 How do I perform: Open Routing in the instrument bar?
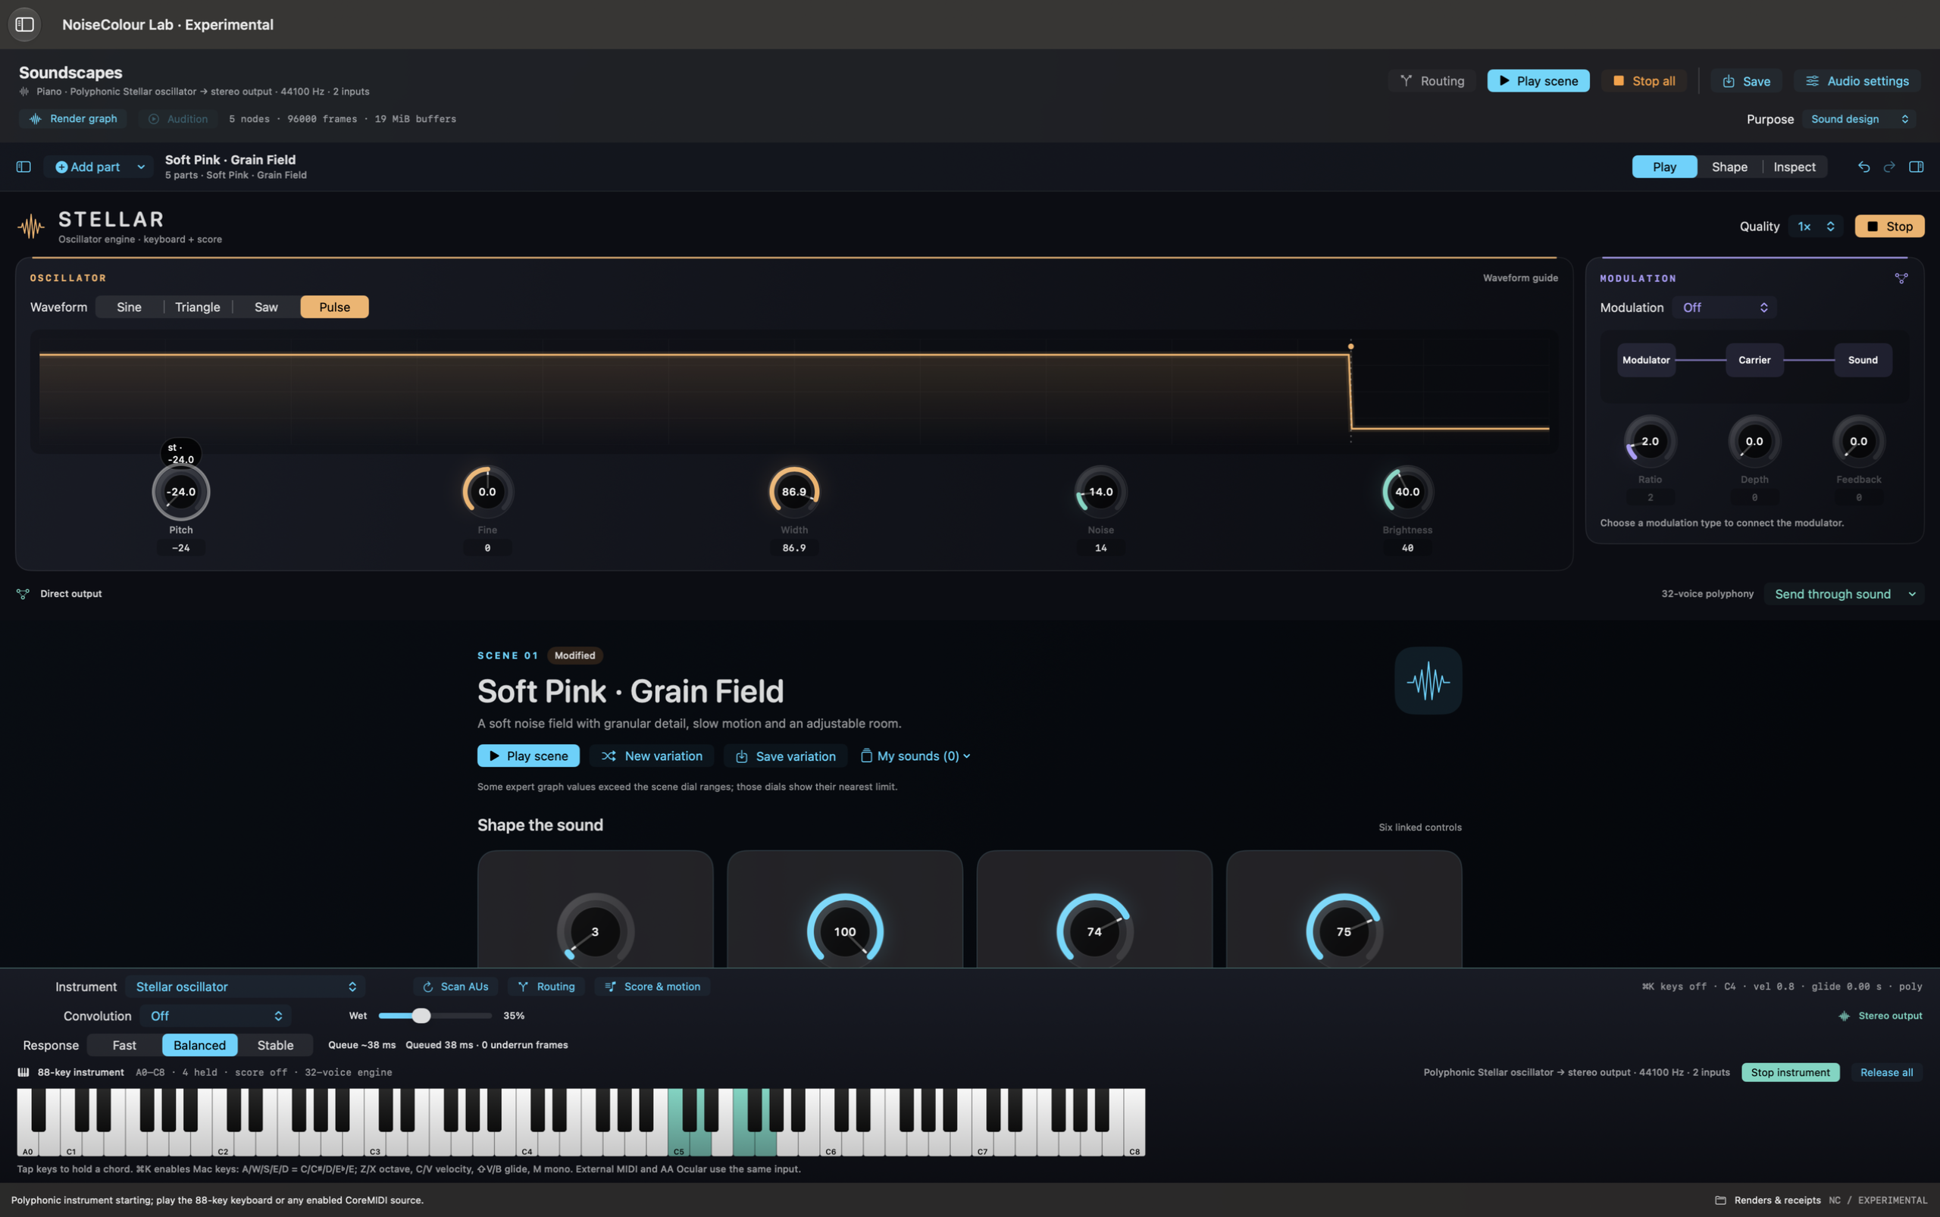[546, 987]
